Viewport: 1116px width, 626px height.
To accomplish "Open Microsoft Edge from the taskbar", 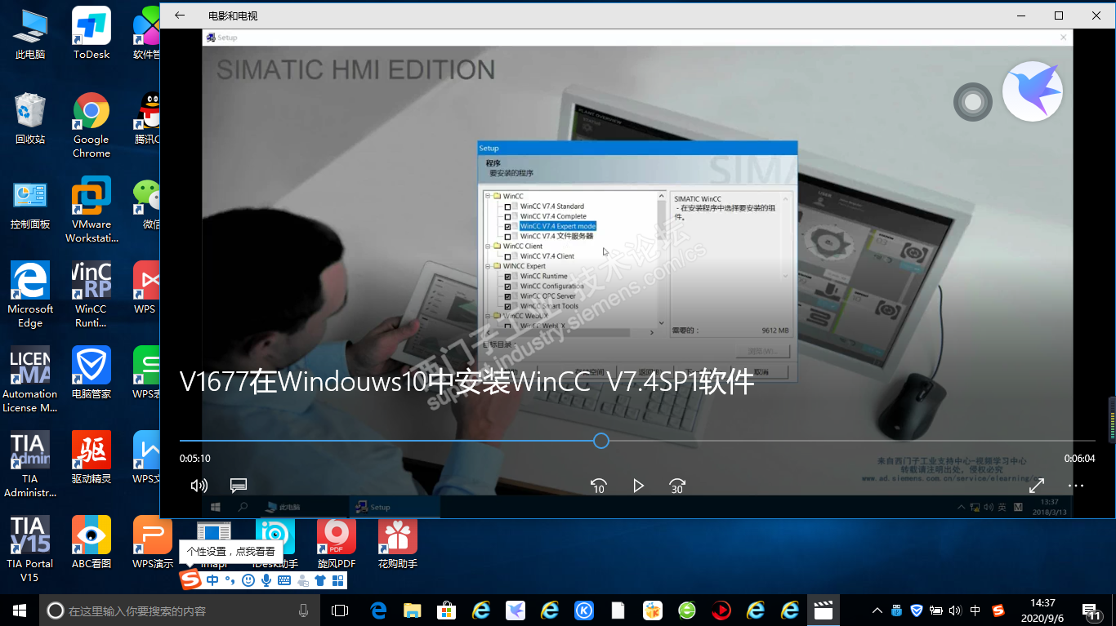I will [x=378, y=610].
